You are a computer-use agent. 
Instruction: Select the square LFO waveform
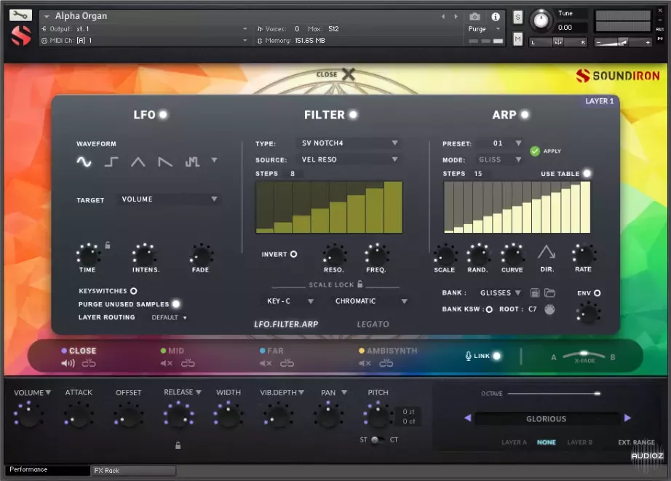click(x=111, y=162)
